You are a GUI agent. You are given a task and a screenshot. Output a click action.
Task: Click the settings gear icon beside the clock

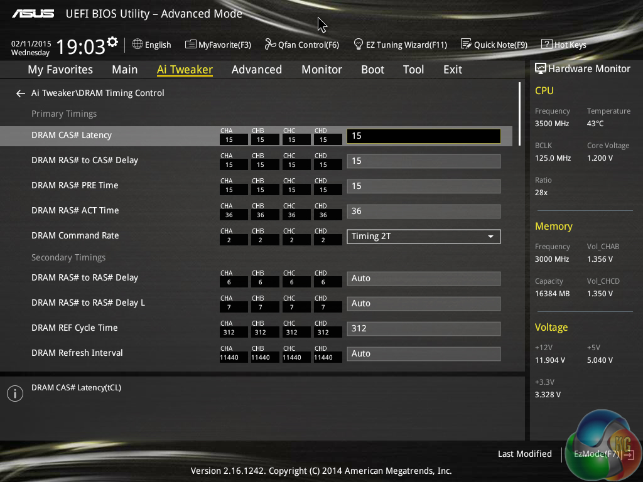[x=112, y=42]
